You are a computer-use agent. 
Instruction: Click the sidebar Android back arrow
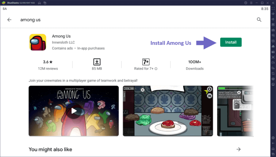[x=273, y=143]
